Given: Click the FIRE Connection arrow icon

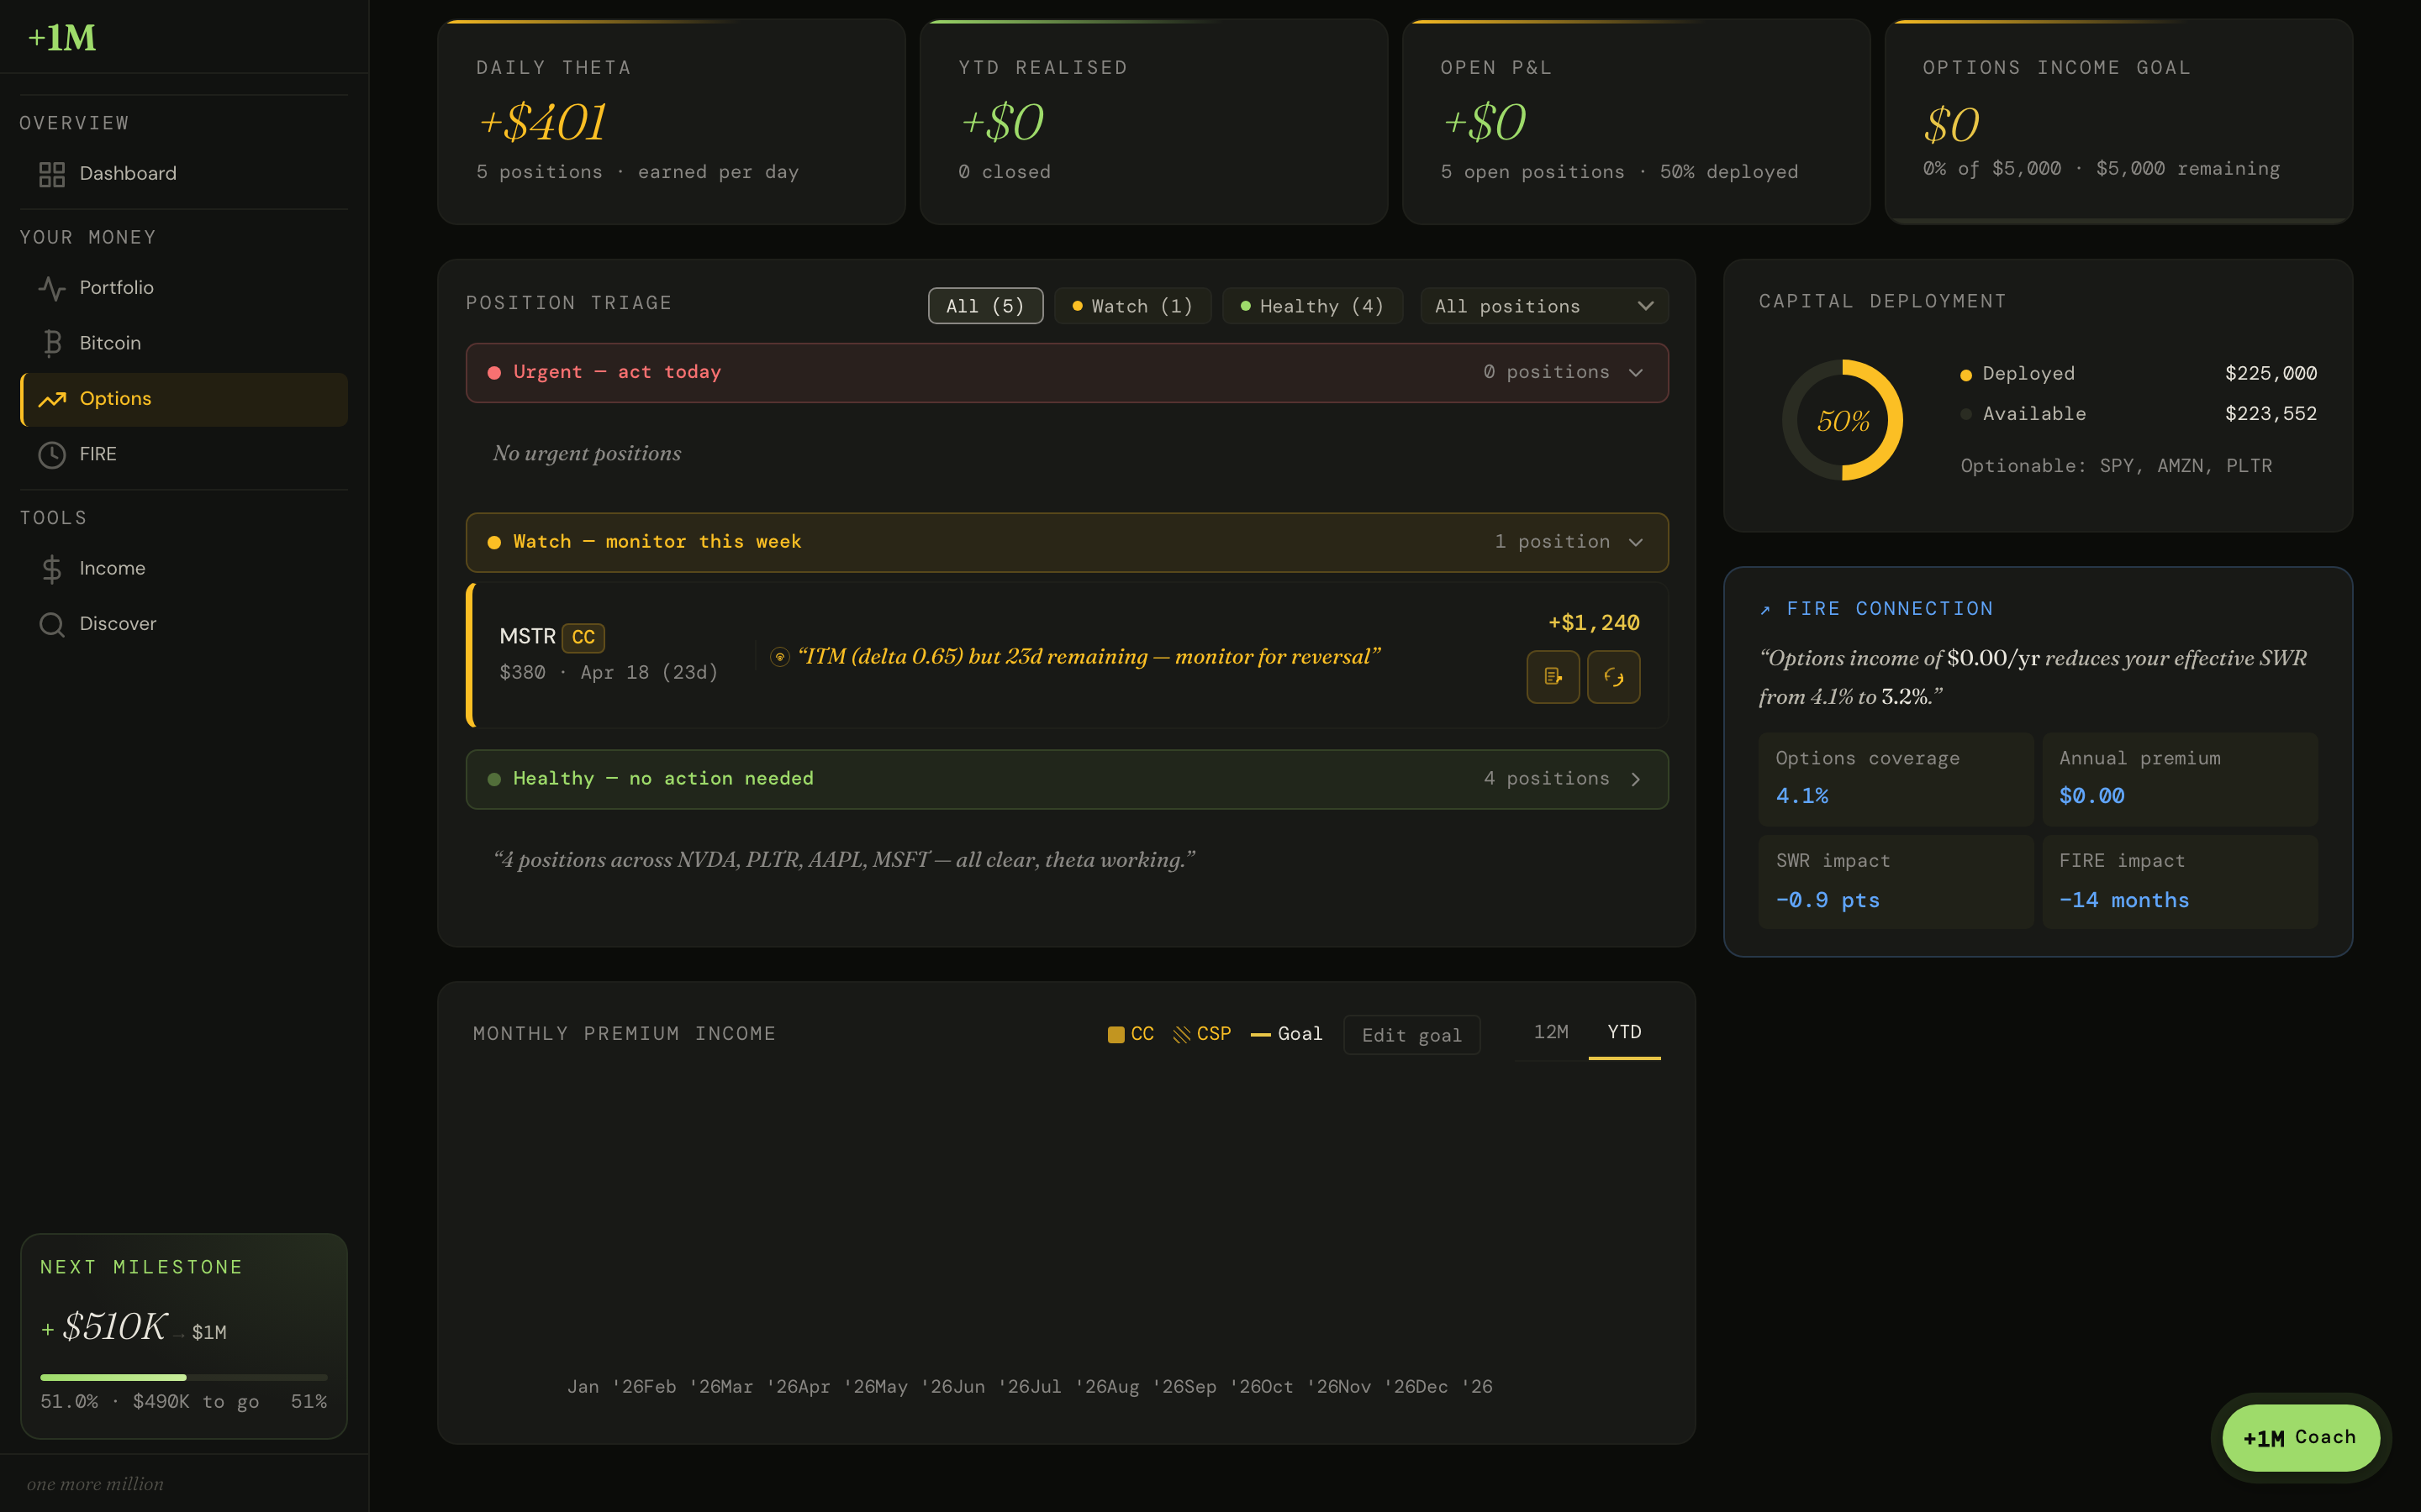Looking at the screenshot, I should click(1765, 610).
